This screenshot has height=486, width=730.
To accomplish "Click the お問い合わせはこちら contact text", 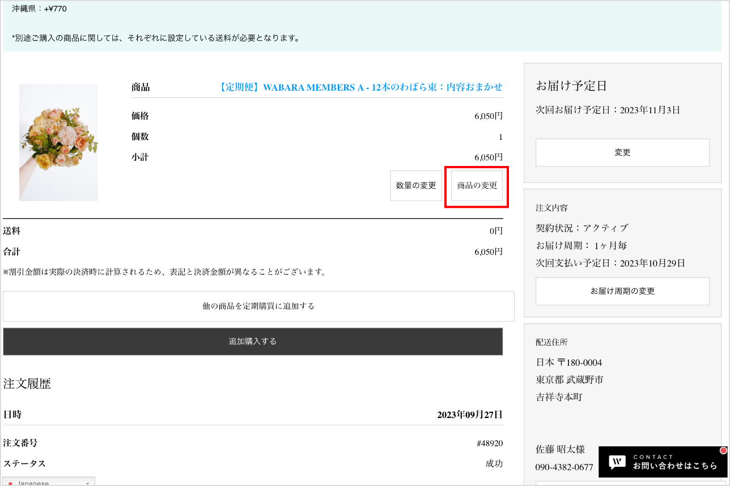I will (675, 466).
